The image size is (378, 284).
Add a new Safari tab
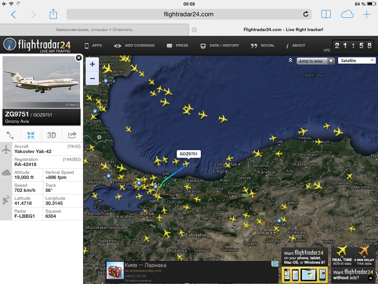tap(367, 14)
